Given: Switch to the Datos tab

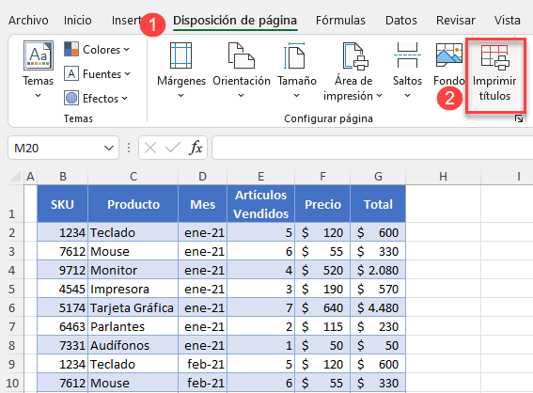Looking at the screenshot, I should click(x=401, y=21).
